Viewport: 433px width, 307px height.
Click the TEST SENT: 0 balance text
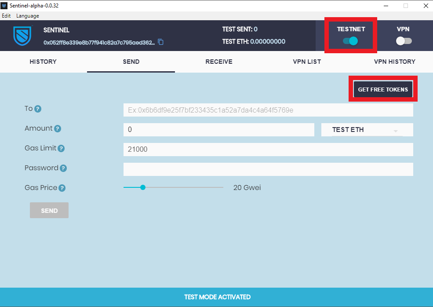(240, 29)
